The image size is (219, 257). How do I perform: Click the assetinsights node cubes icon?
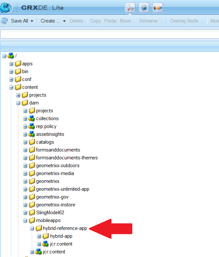[32, 134]
